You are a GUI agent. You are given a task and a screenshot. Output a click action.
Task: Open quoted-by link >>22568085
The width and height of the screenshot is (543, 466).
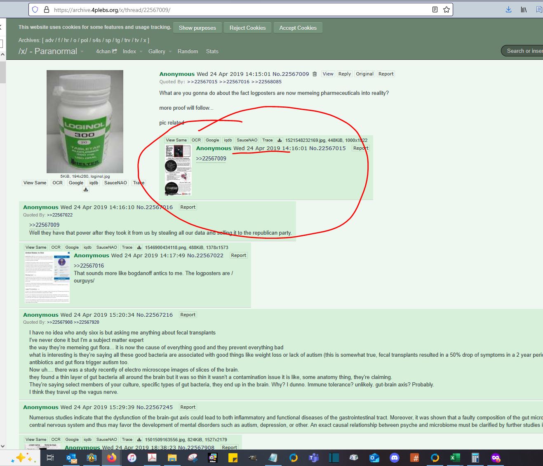(267, 82)
